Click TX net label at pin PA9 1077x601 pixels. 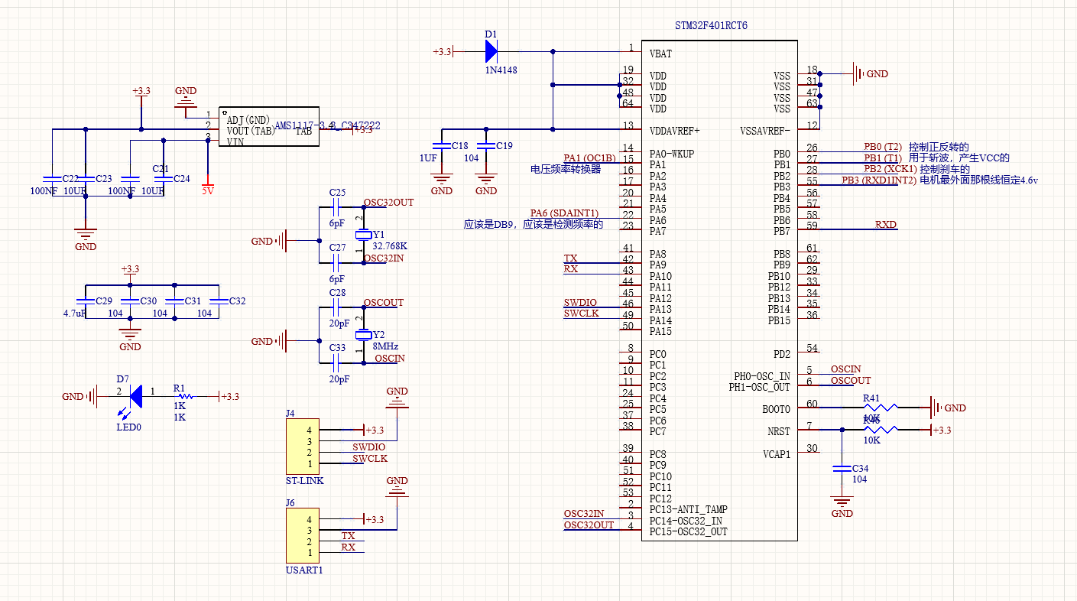pyautogui.click(x=570, y=258)
